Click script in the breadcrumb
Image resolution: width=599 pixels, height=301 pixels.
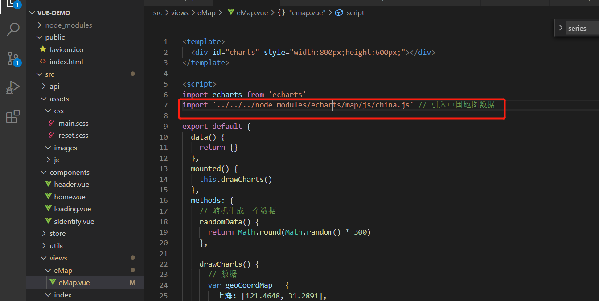355,13
